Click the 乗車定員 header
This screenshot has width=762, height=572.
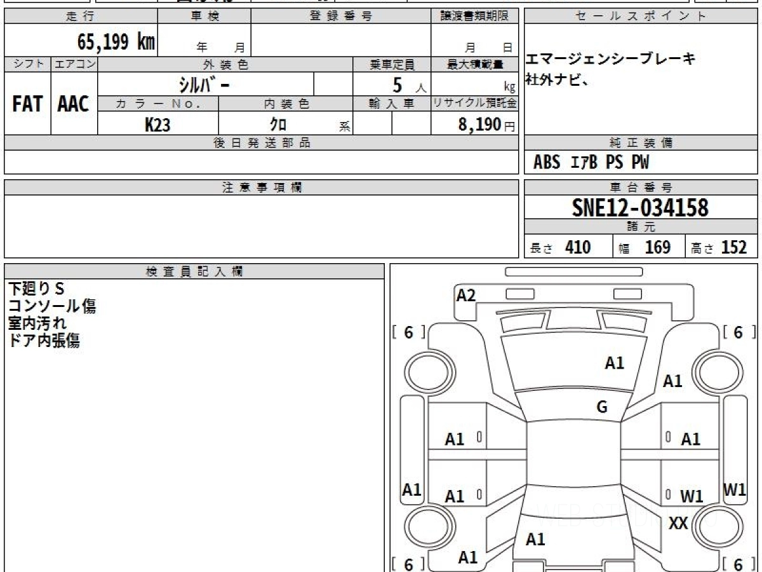point(392,64)
